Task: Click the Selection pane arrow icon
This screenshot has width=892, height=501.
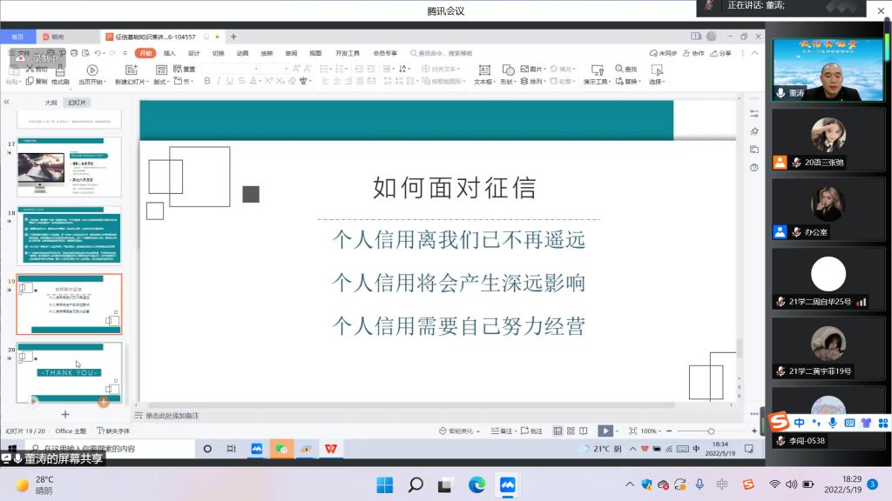Action: [x=657, y=70]
